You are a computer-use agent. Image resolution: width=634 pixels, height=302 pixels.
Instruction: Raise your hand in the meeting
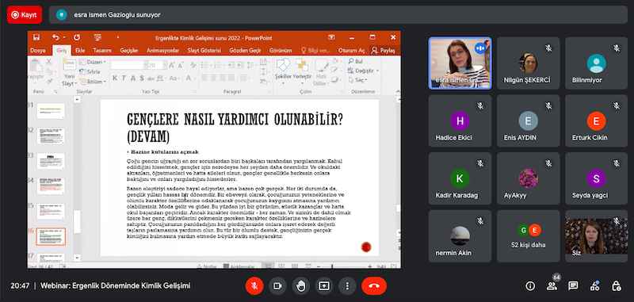(x=301, y=286)
